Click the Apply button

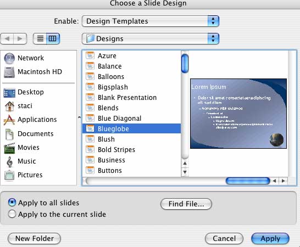[x=270, y=238]
